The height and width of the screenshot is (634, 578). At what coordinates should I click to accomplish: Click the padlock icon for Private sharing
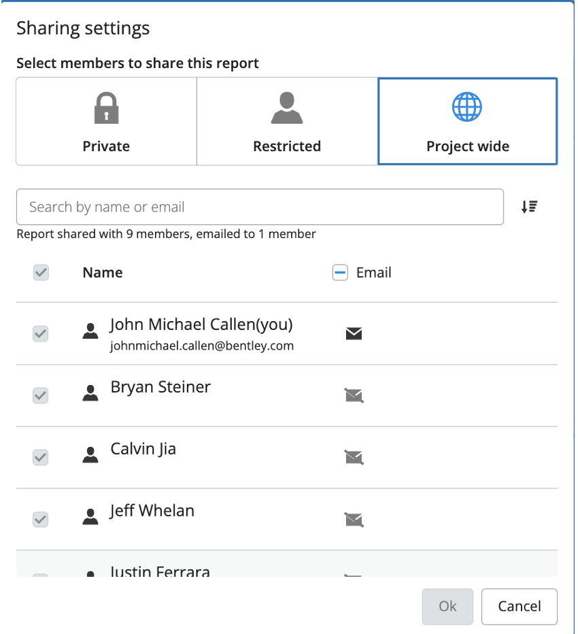(x=106, y=108)
